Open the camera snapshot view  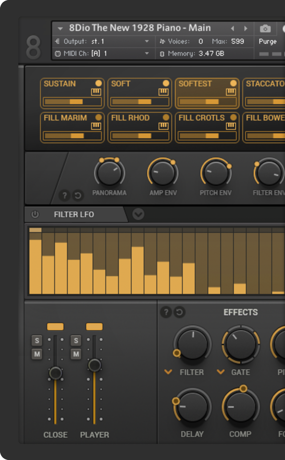pyautogui.click(x=265, y=29)
